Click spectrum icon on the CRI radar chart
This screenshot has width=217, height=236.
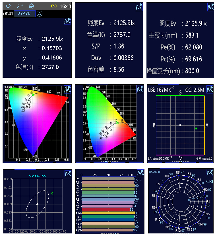pos(210,173)
